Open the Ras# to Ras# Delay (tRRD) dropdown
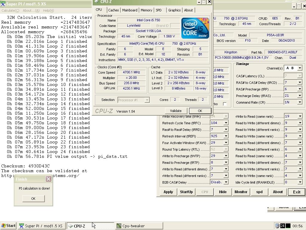Screen dimensions: 306x230 coord(226,129)
